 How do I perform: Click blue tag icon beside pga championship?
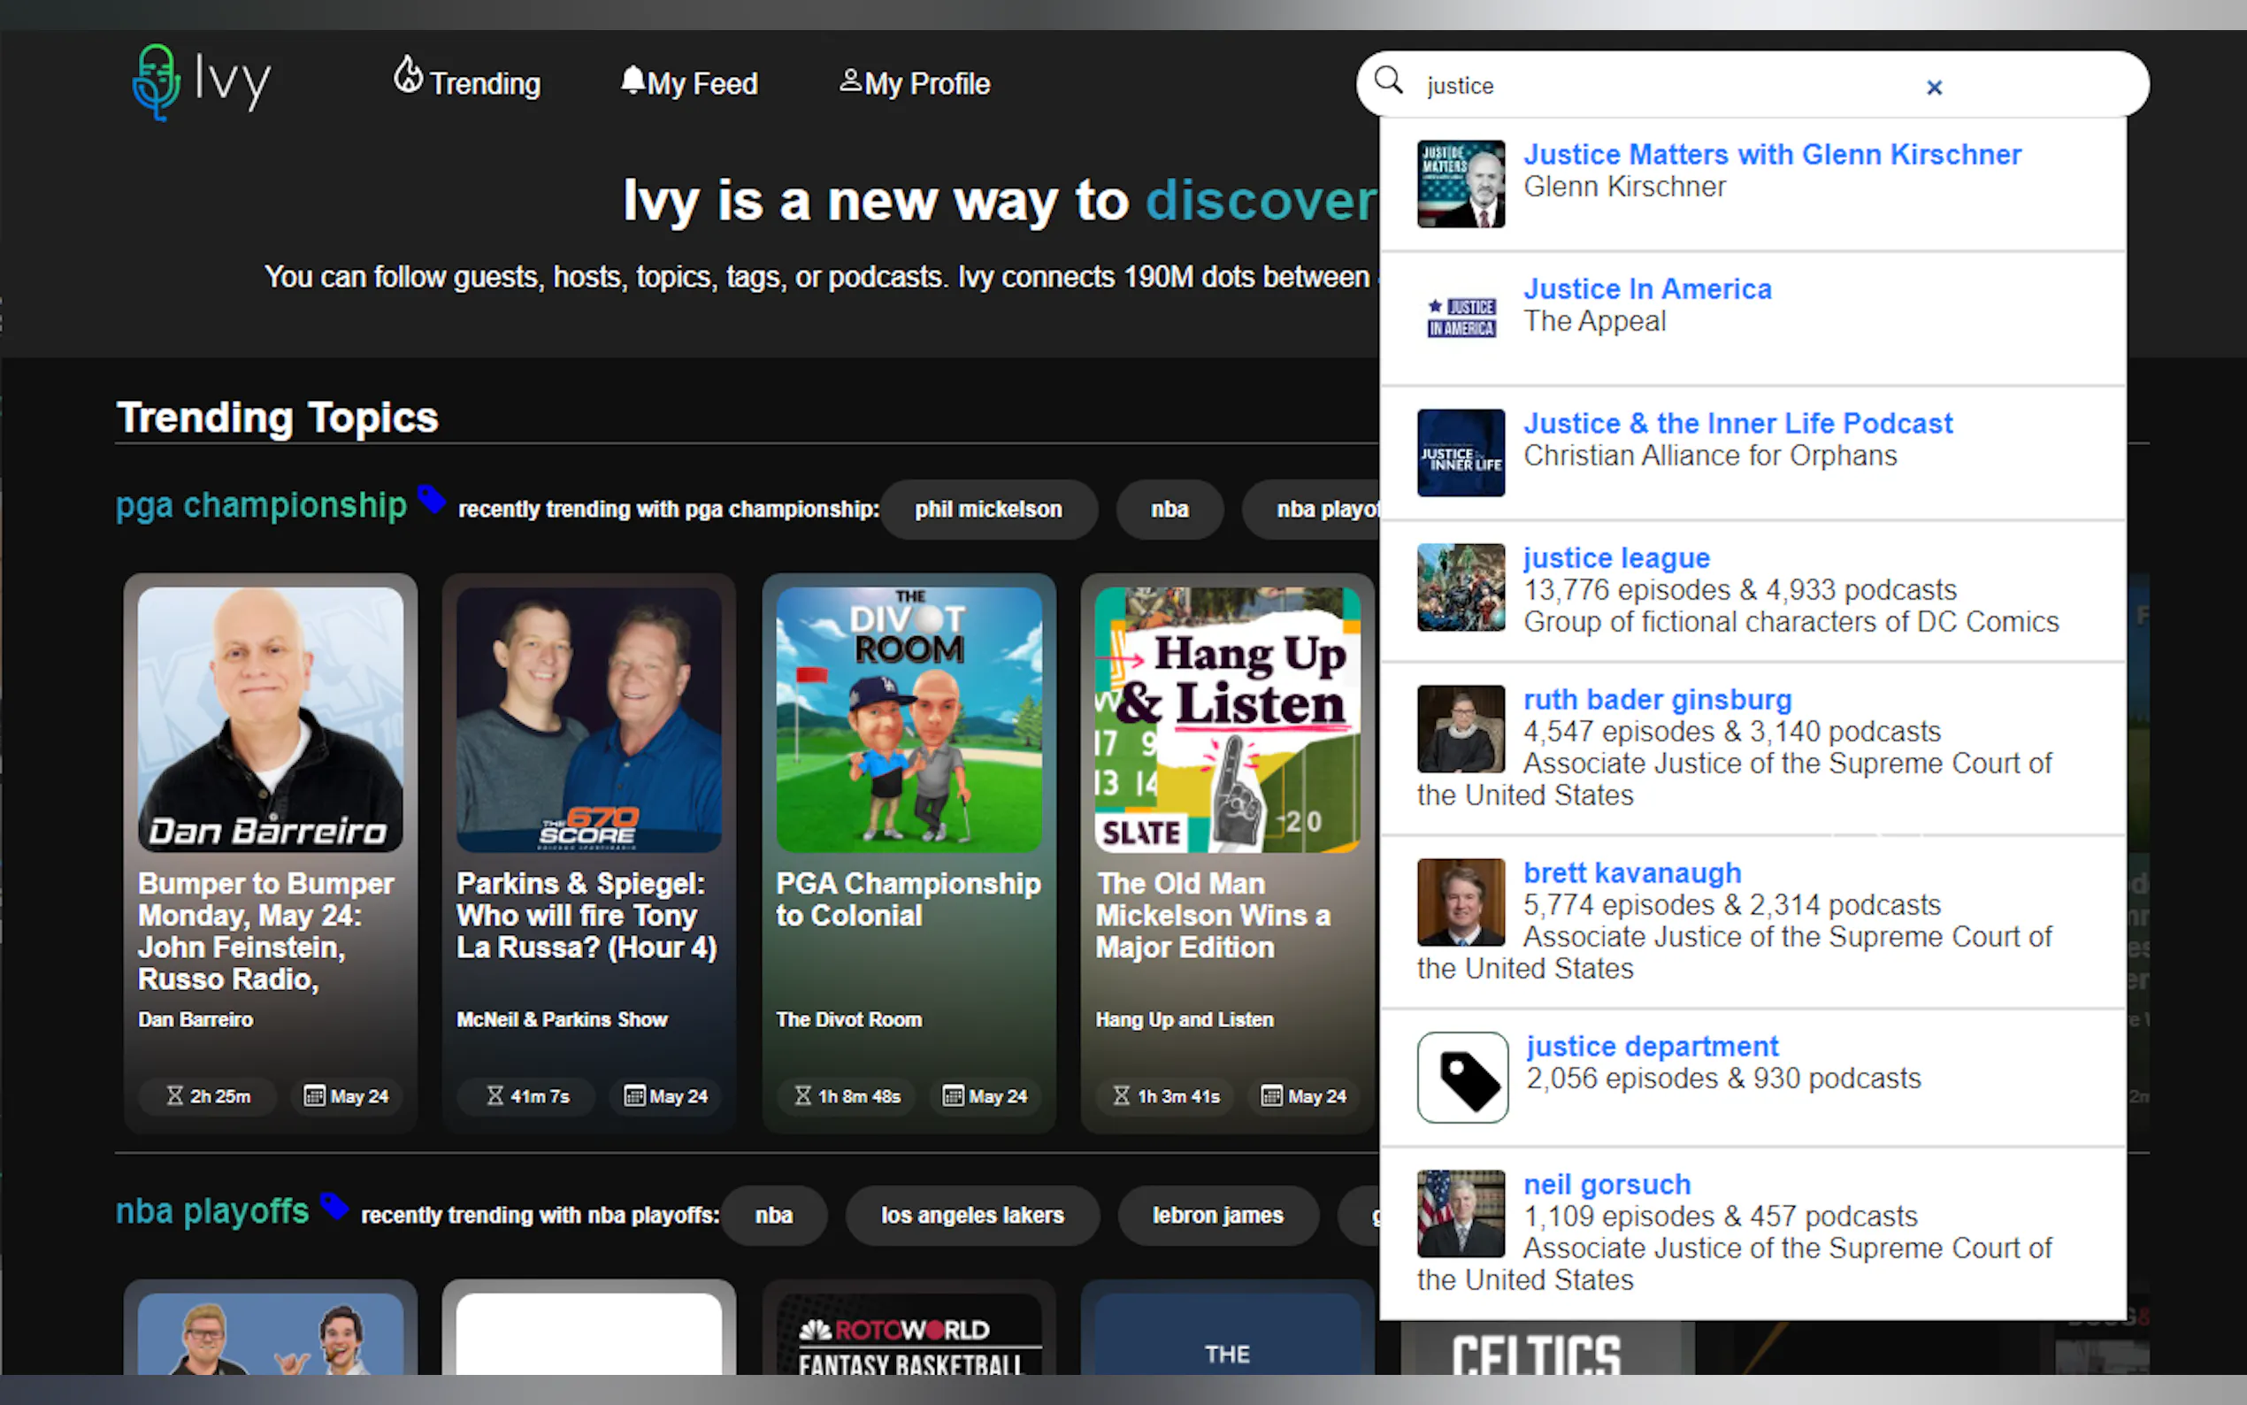tap(431, 499)
